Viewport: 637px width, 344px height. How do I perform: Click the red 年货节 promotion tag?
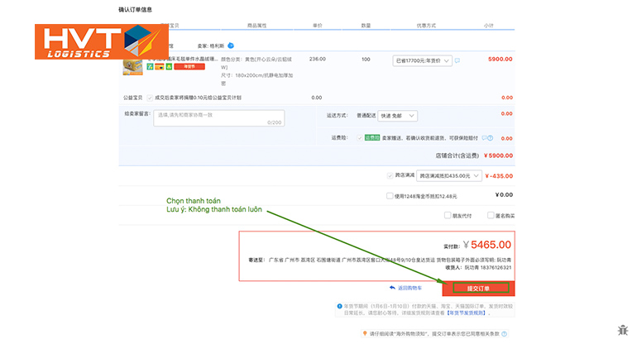(x=189, y=67)
